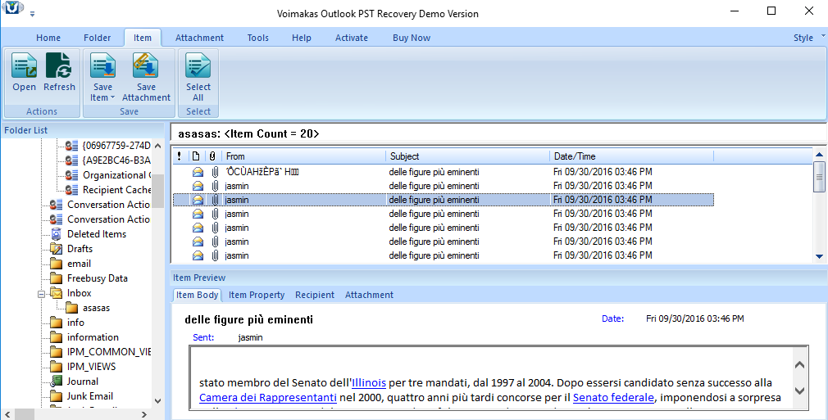828x420 pixels.
Task: Open the quick access toolbar dropdown arrow
Action: pos(32,14)
